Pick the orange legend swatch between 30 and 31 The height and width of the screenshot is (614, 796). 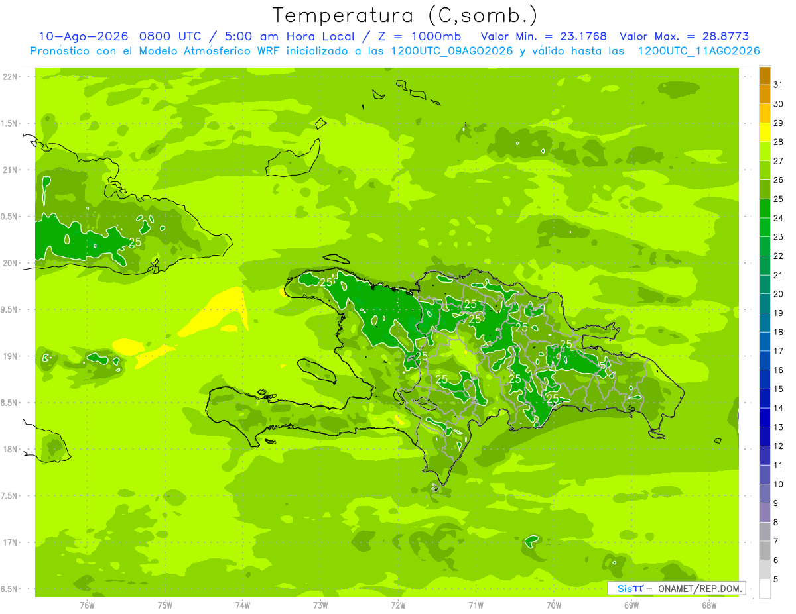click(765, 95)
